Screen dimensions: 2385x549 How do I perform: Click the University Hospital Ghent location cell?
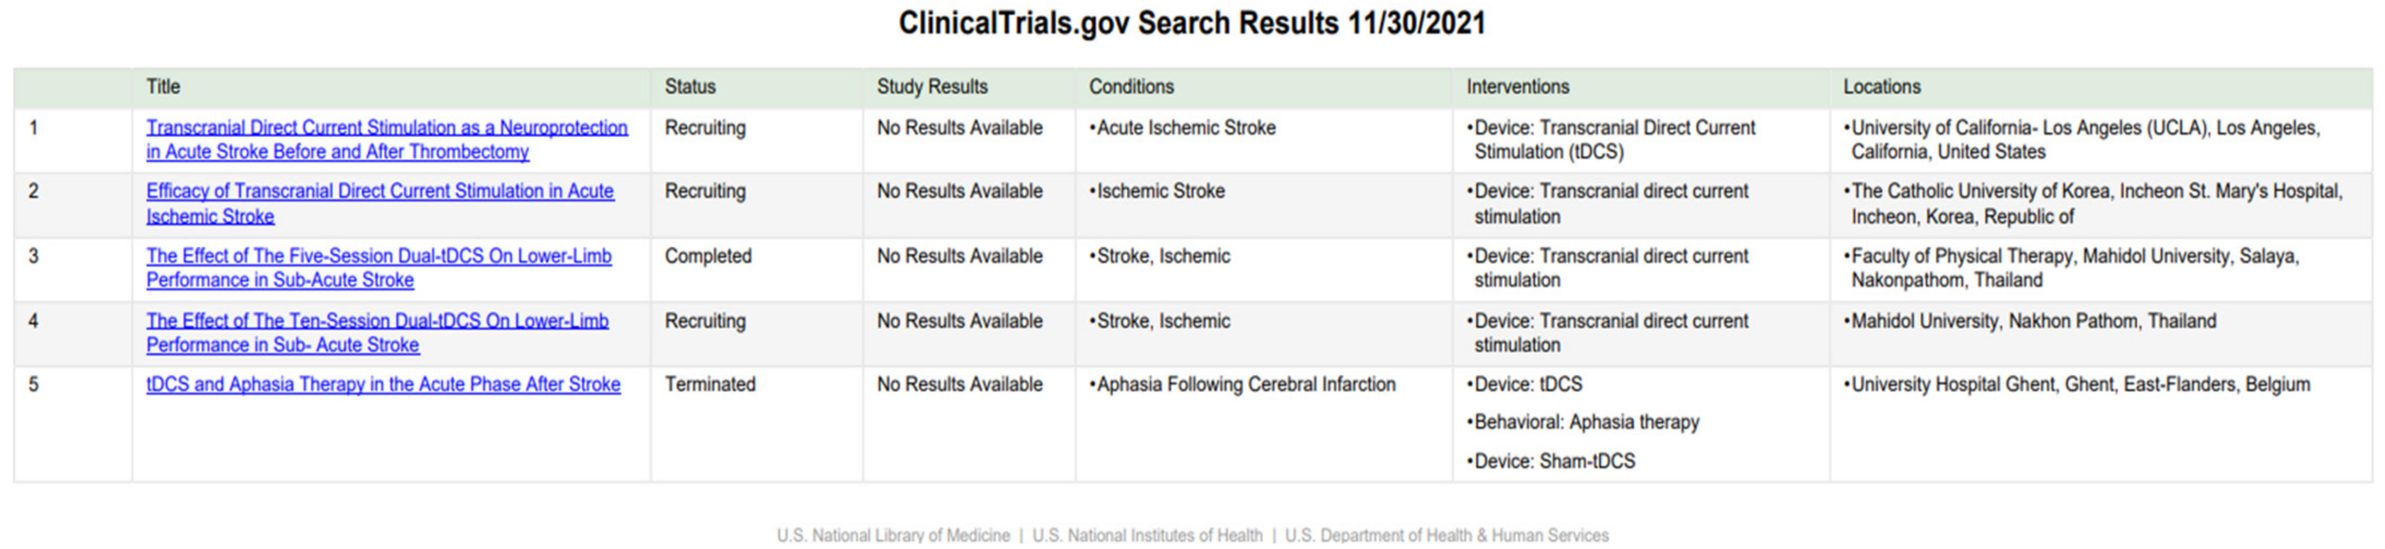point(2080,384)
